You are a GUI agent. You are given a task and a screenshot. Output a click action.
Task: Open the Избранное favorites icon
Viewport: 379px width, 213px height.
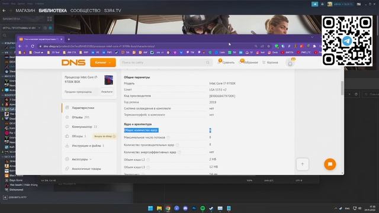pos(249,62)
